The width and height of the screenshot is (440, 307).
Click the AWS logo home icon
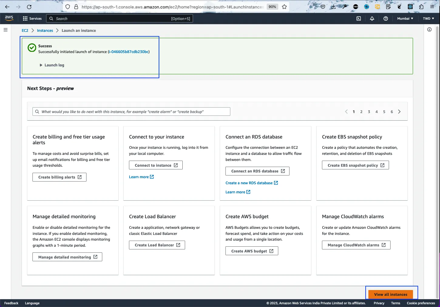click(9, 18)
